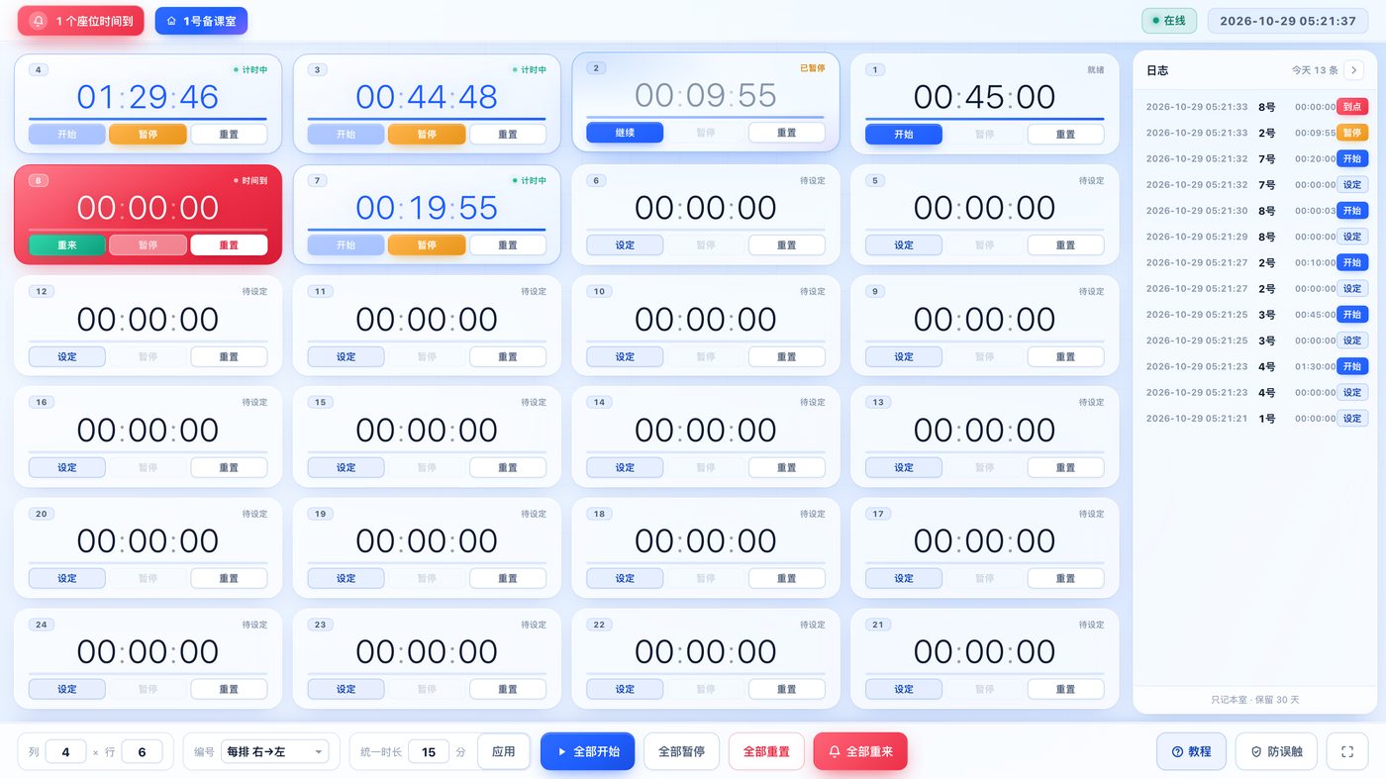
Task: Click 设定 on seat 5
Action: tap(904, 244)
